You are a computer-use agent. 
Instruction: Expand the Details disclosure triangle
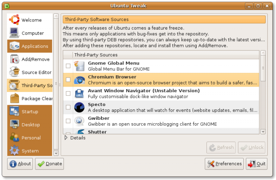pyautogui.click(x=66, y=138)
